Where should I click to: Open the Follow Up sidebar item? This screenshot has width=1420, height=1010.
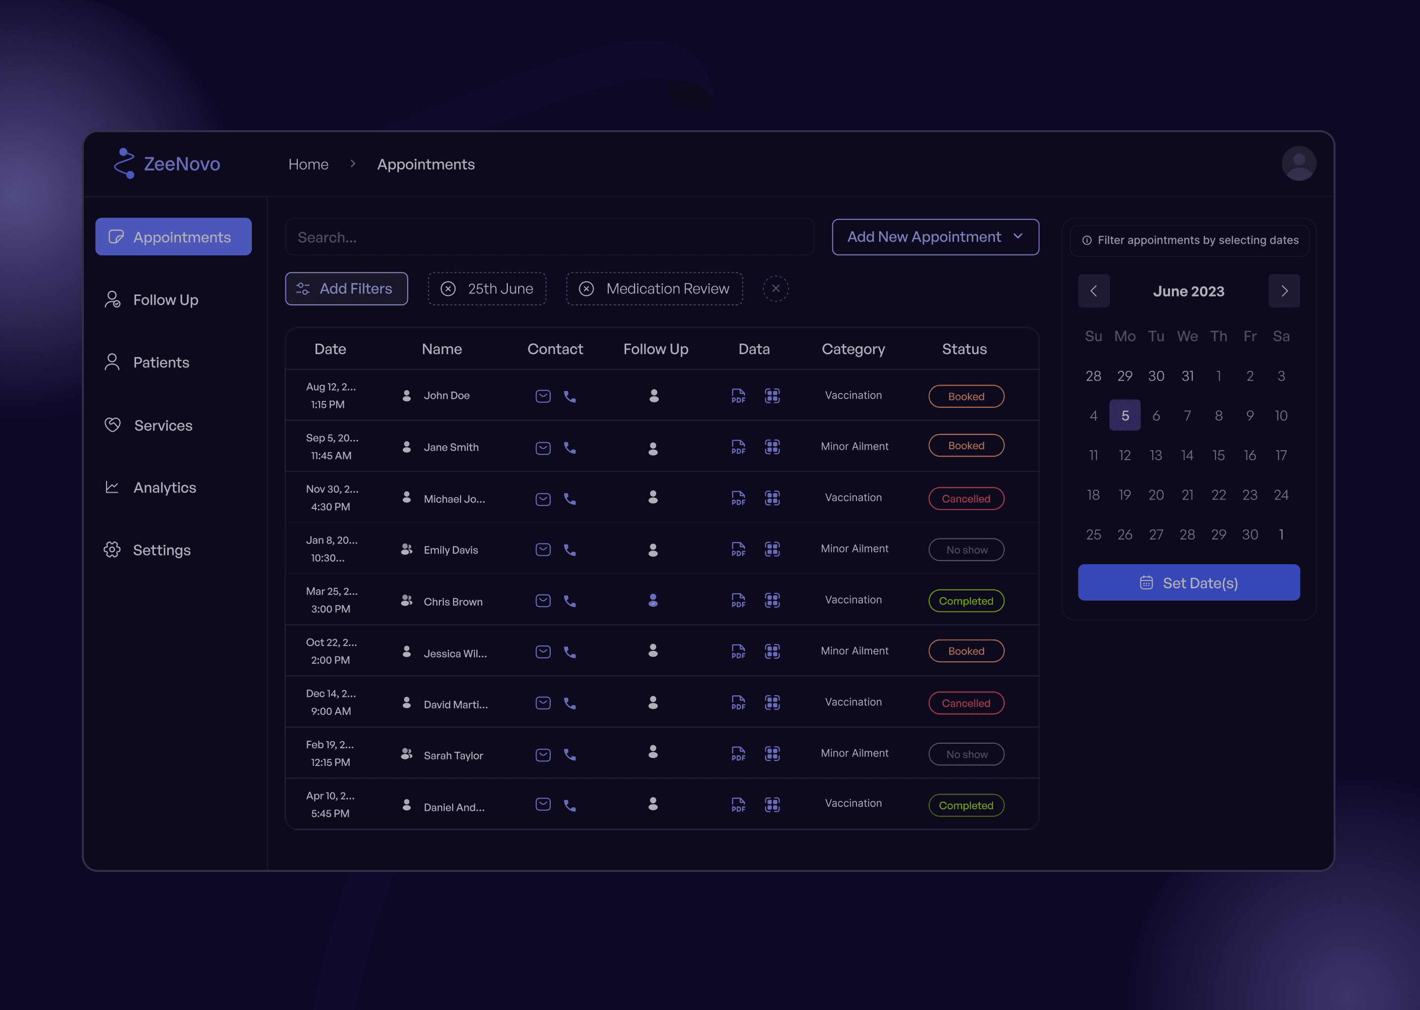165,300
